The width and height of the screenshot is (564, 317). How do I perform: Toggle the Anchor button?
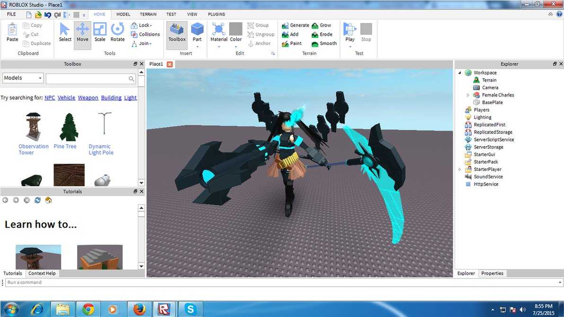click(259, 44)
